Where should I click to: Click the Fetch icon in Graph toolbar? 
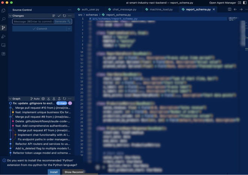[48, 99]
